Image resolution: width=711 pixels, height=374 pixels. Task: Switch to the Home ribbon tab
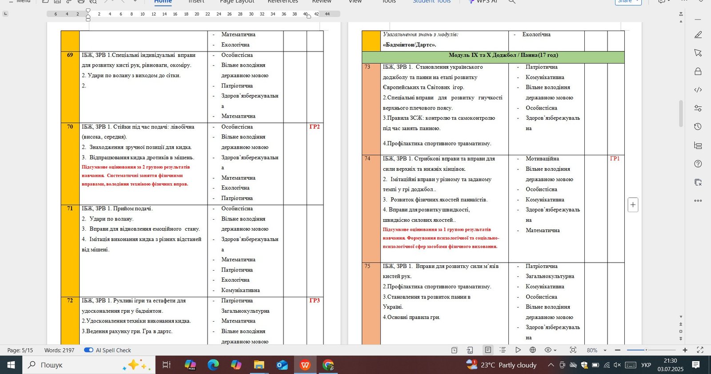pos(163,1)
